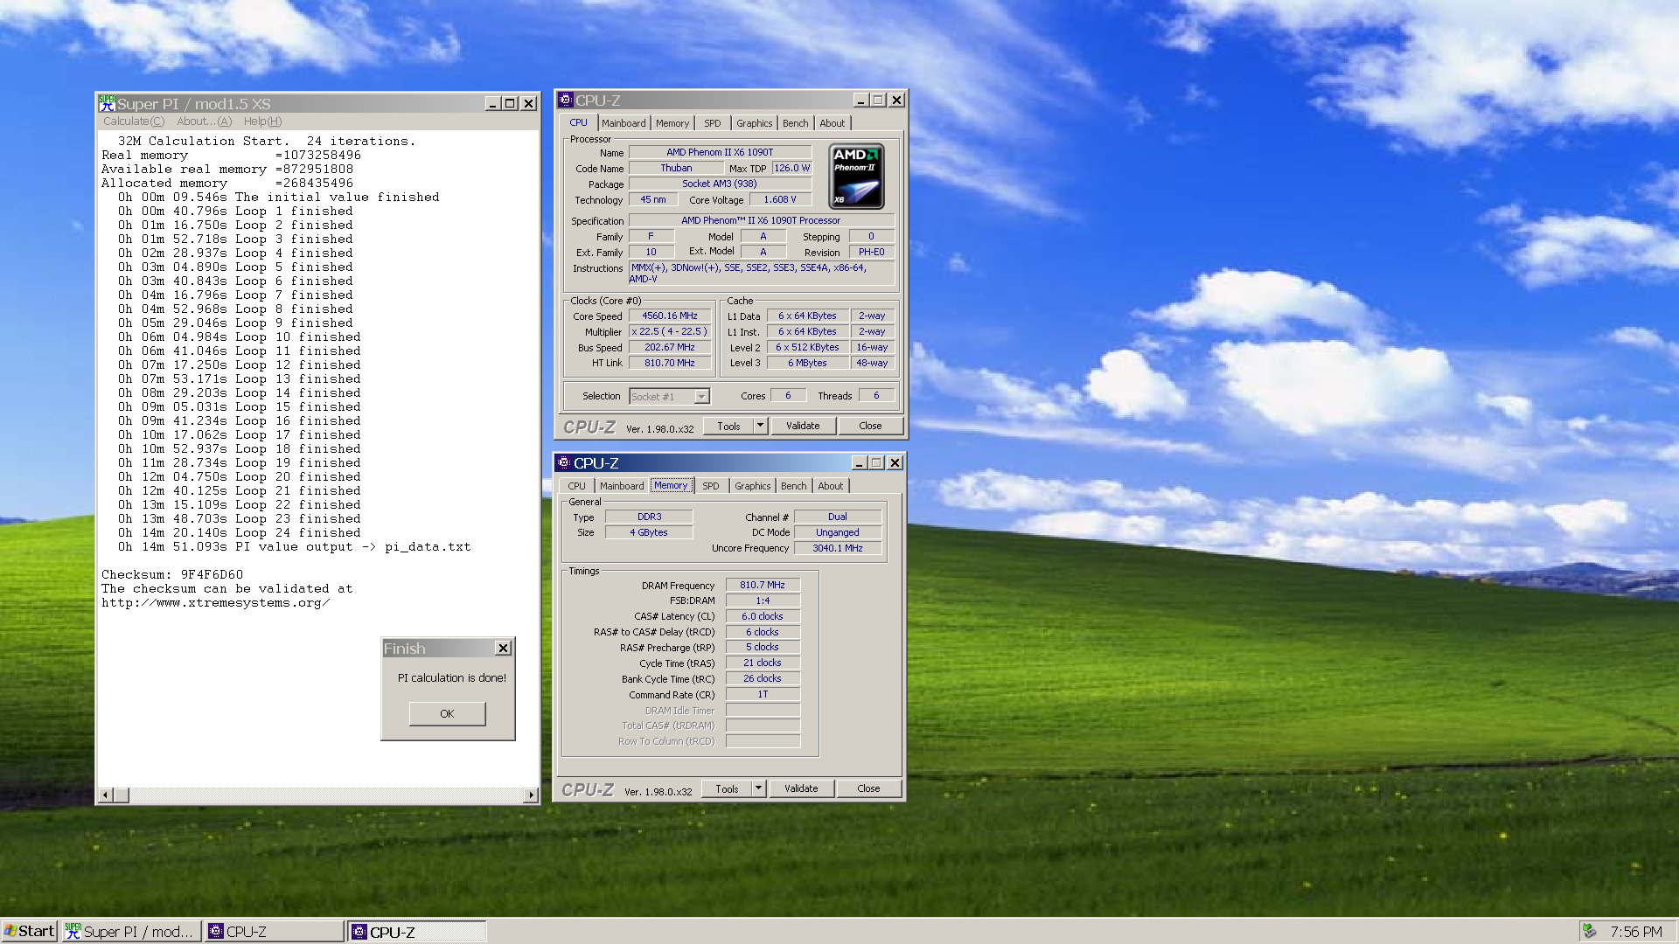Click the Max TDP value 126.0 W
This screenshot has height=944, width=1679.
[792, 169]
